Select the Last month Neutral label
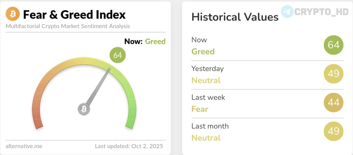Image resolution: width=353 pixels, height=155 pixels. tap(206, 138)
